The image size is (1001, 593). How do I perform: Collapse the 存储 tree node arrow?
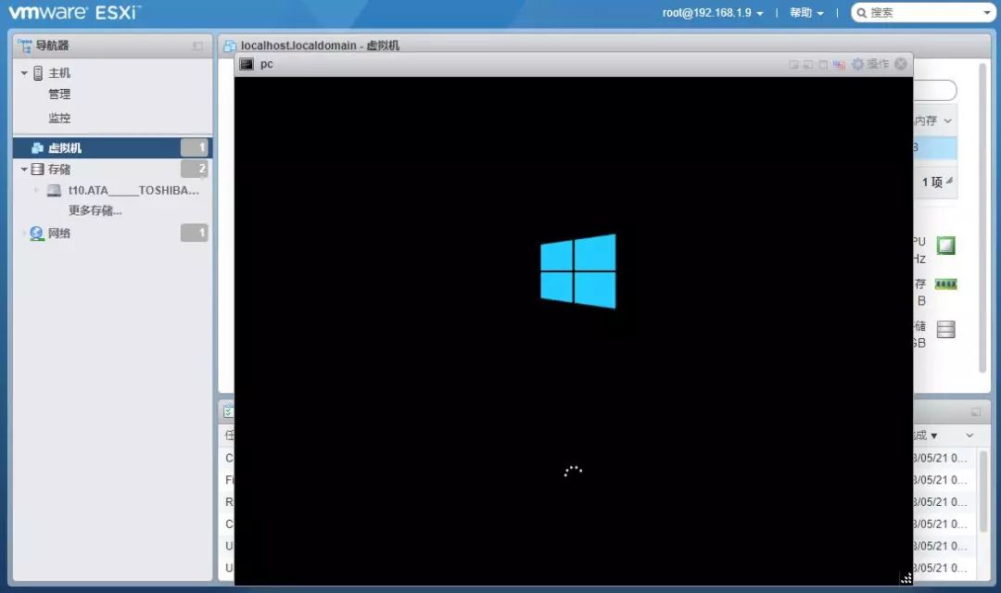coord(23,170)
